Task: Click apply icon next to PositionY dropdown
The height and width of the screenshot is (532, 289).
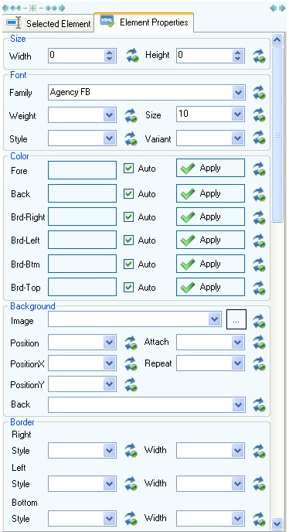Action: 131,385
